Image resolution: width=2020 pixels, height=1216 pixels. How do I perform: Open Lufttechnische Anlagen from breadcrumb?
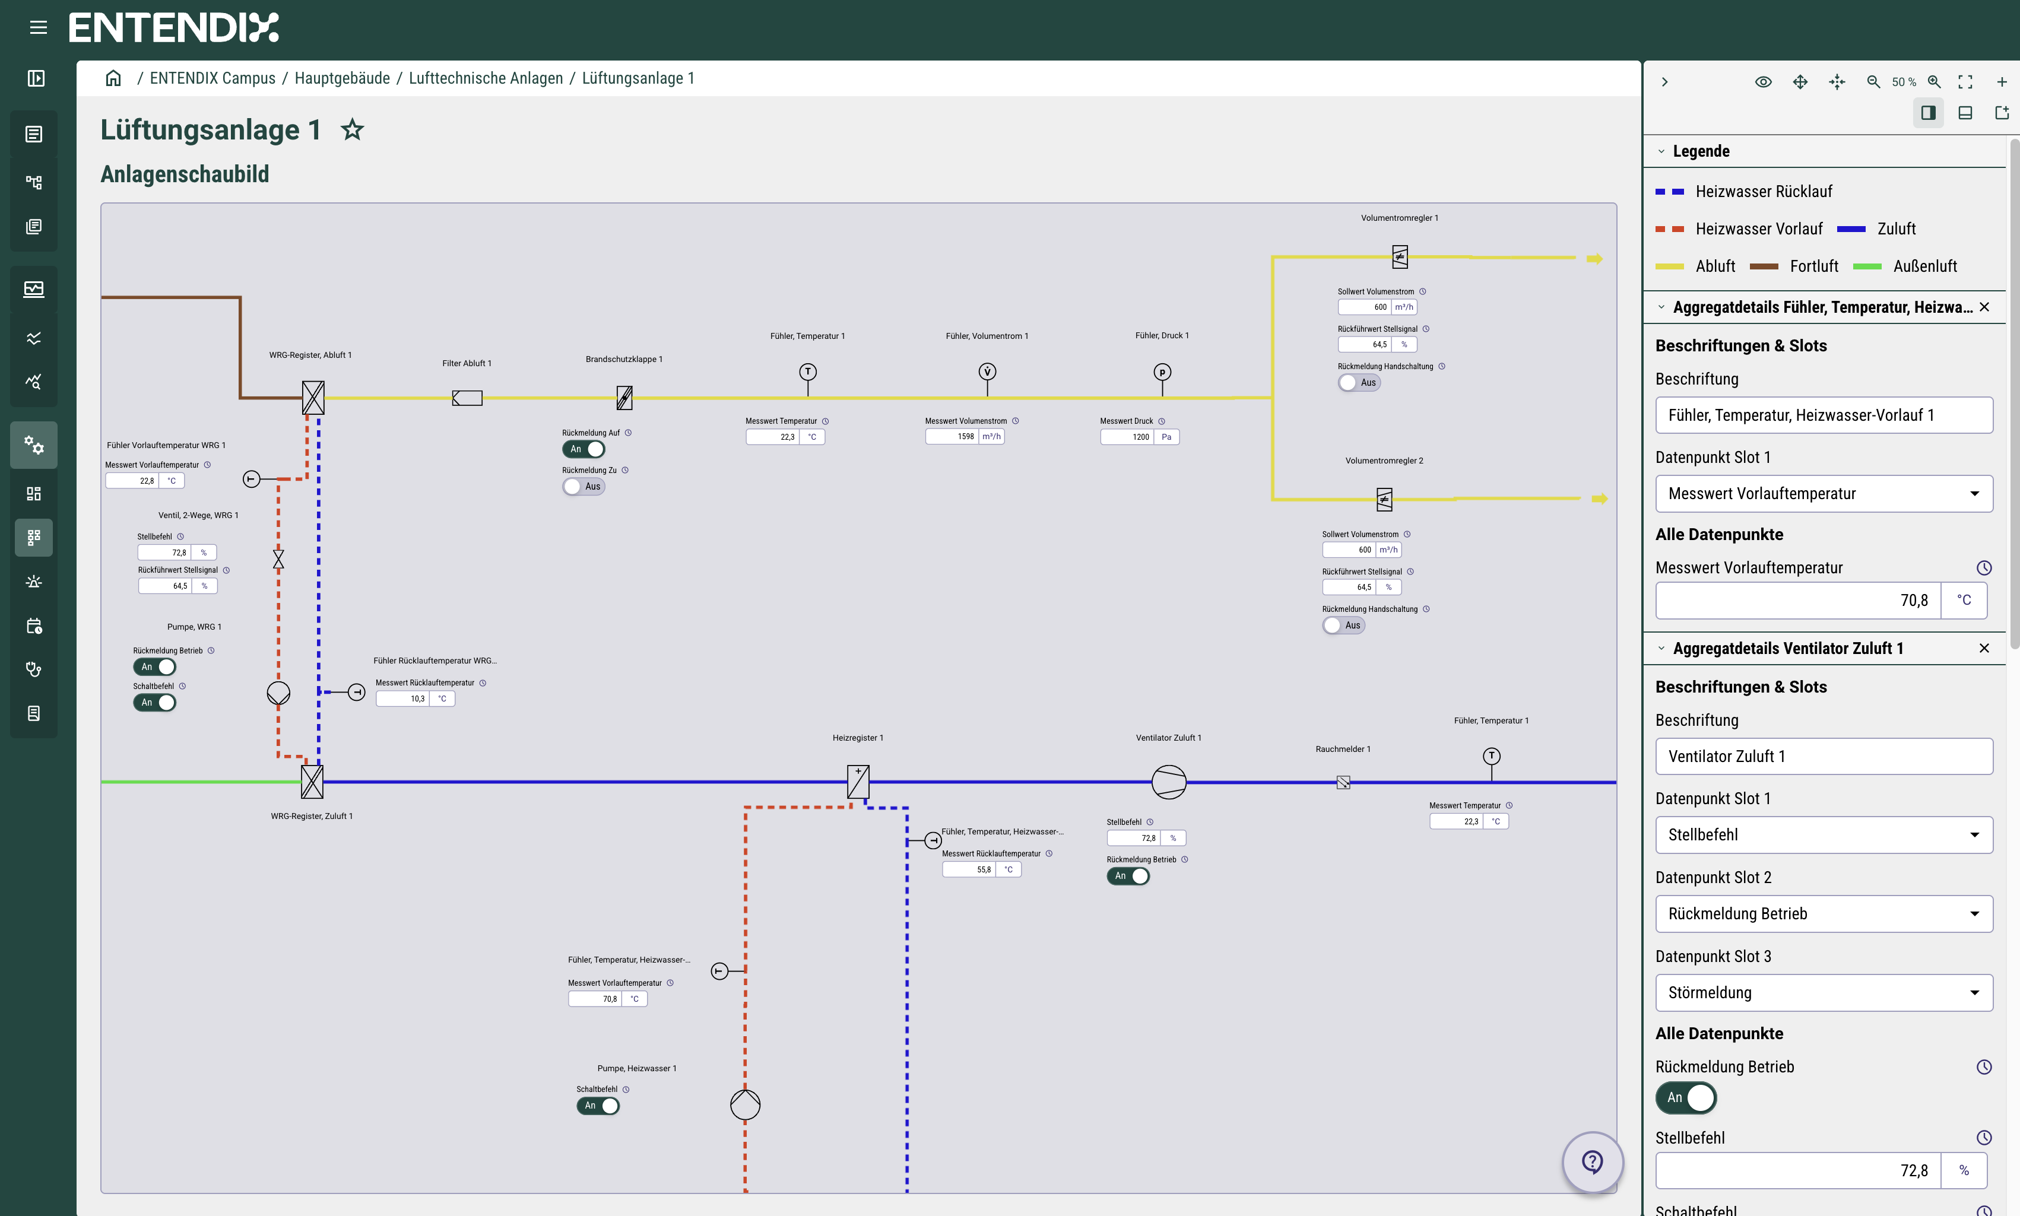485,78
